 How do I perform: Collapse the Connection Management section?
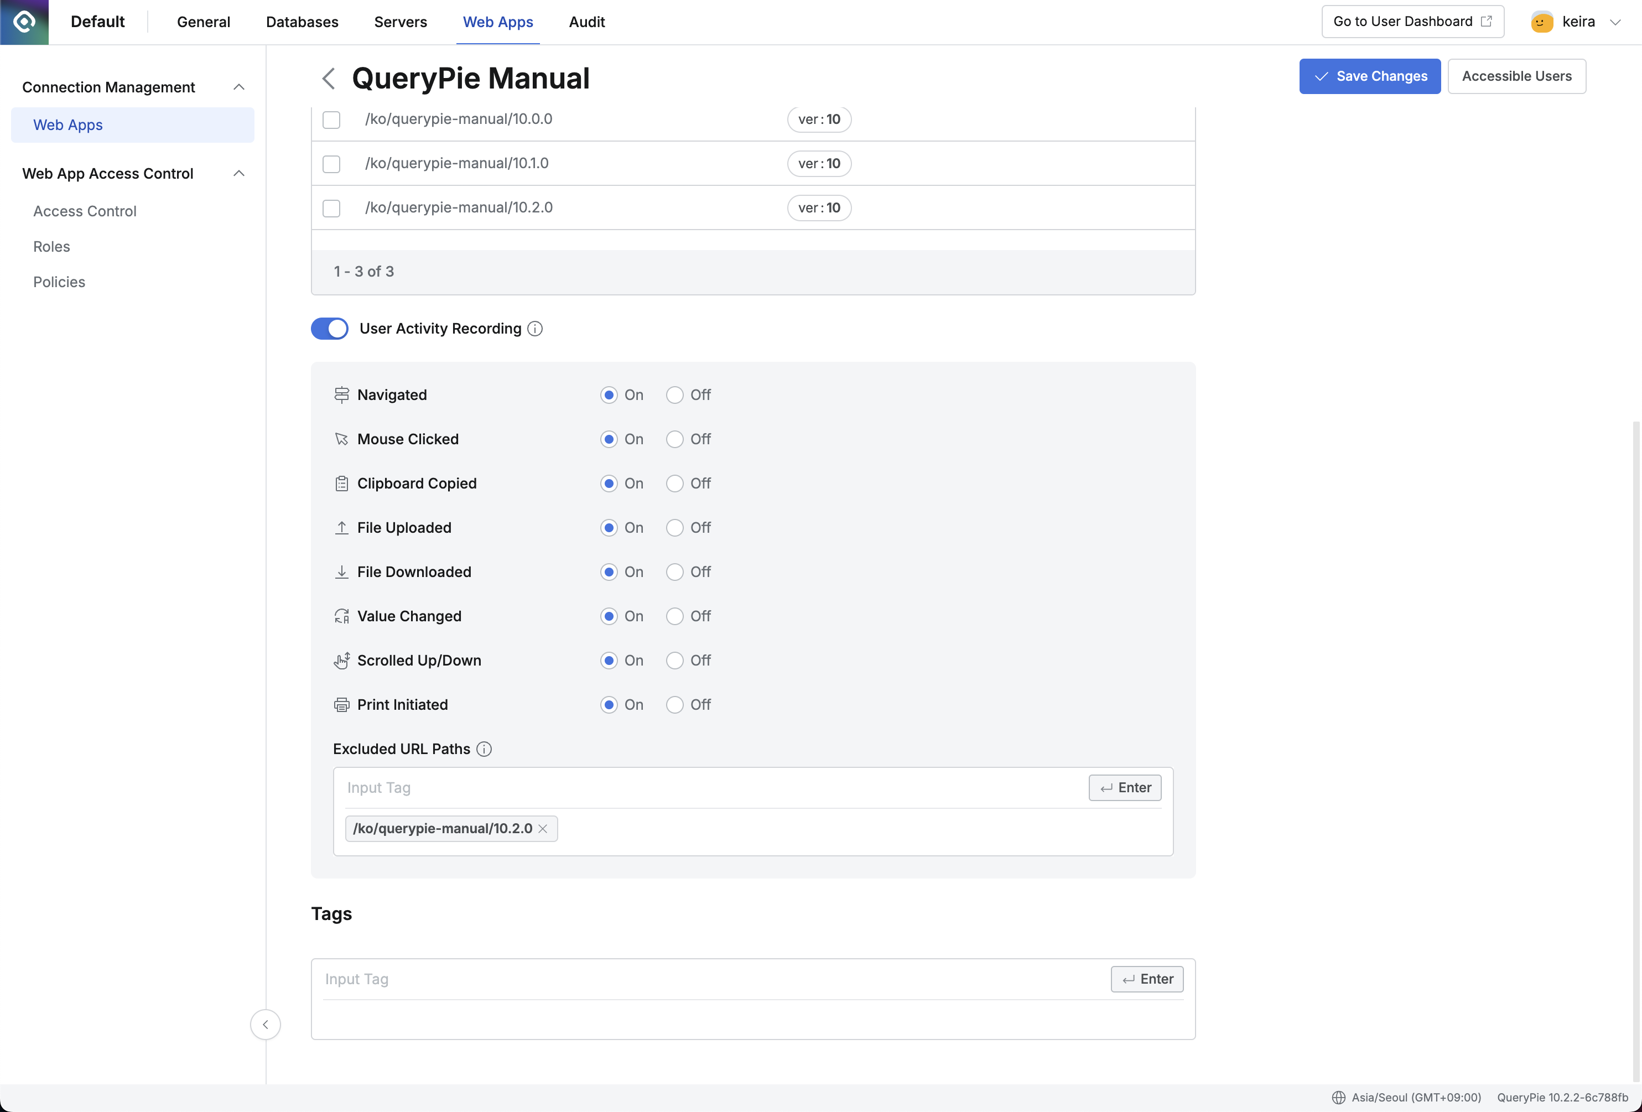pyautogui.click(x=239, y=87)
